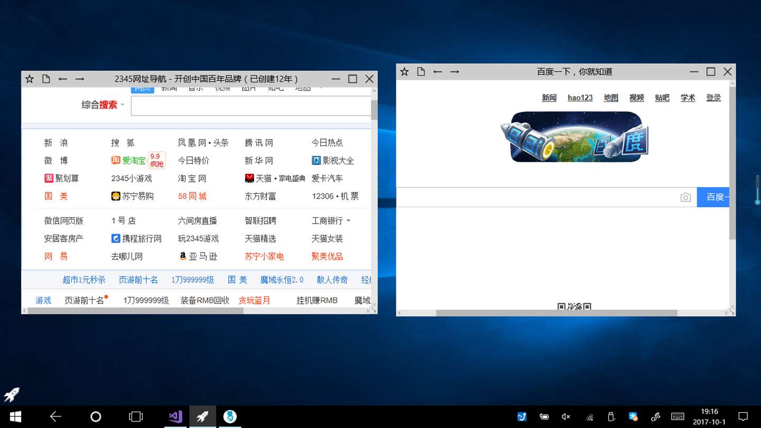Open the 苏宁易购 link
Image resolution: width=761 pixels, height=428 pixels.
click(x=132, y=196)
